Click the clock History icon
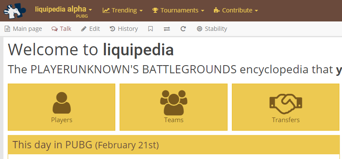Viewport: 342px width, 159px height. click(x=112, y=29)
